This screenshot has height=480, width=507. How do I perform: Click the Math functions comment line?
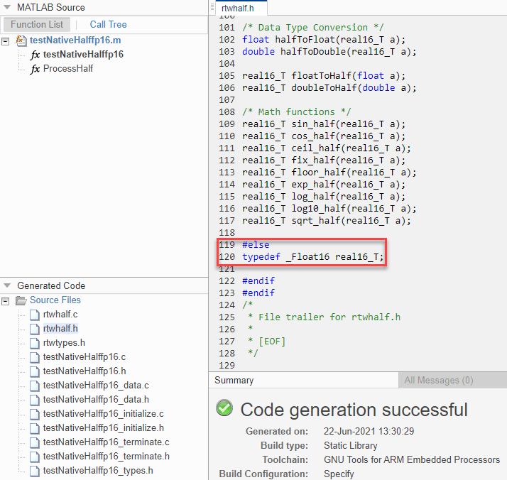click(x=296, y=112)
